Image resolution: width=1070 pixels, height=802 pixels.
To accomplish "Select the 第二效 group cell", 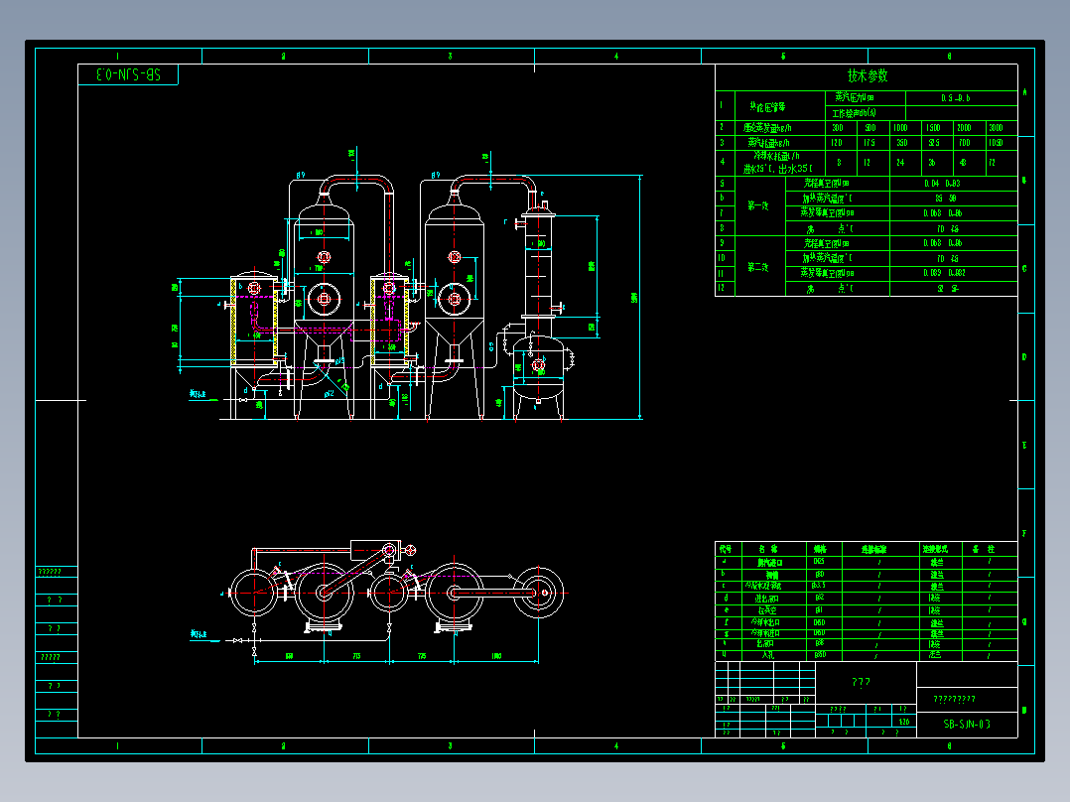I will (x=758, y=267).
